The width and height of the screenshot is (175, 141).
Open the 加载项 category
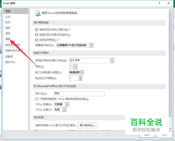16,56
